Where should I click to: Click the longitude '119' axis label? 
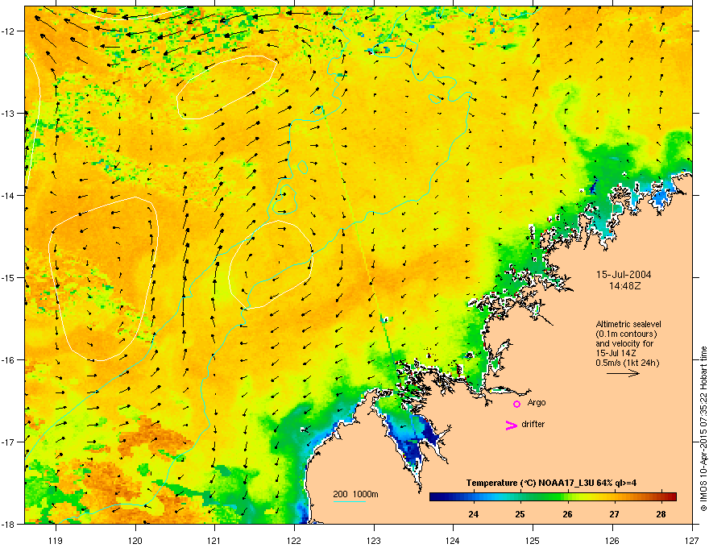56,540
